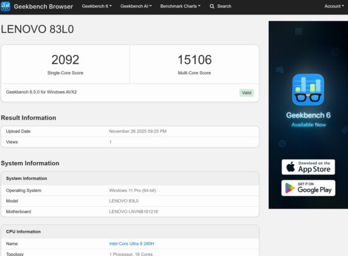Open the Search menu item
Viewport: 348px width, 256px height.
pos(221,6)
